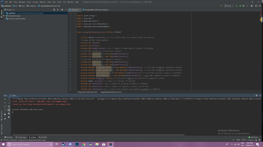Open Steam from the Windows taskbar
263x147 pixels.
[64, 144]
